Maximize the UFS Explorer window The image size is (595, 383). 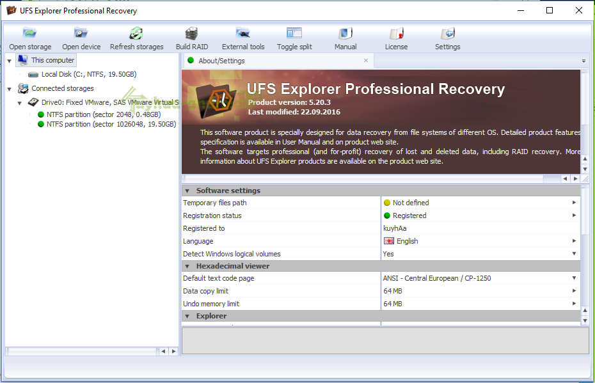point(550,10)
